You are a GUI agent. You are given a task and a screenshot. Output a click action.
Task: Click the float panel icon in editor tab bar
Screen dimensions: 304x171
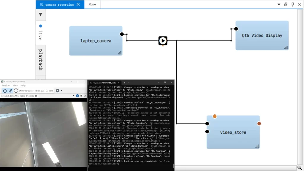[286, 4]
